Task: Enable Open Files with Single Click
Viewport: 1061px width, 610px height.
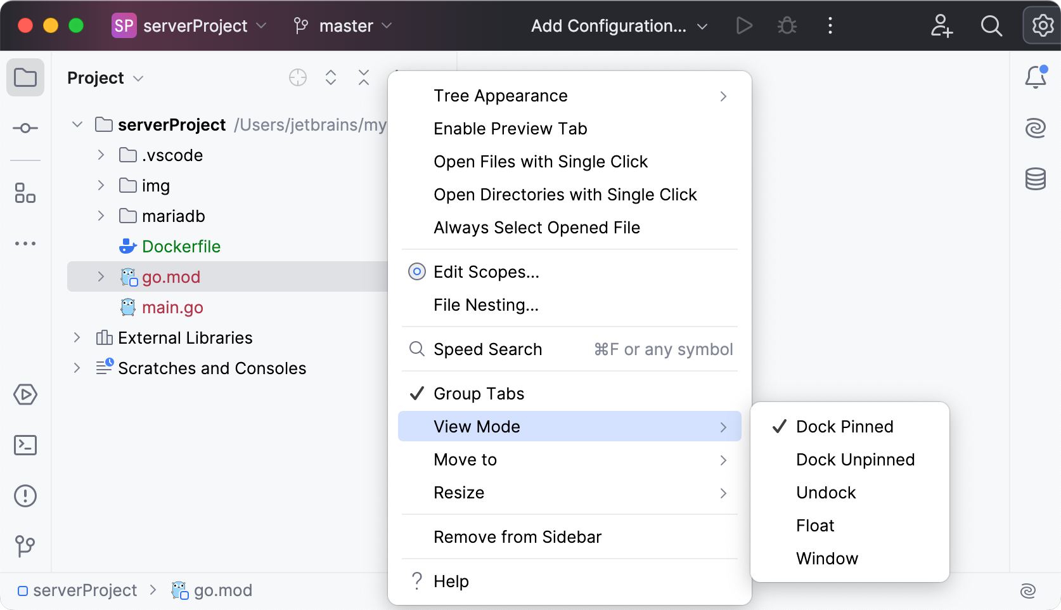Action: pyautogui.click(x=540, y=161)
